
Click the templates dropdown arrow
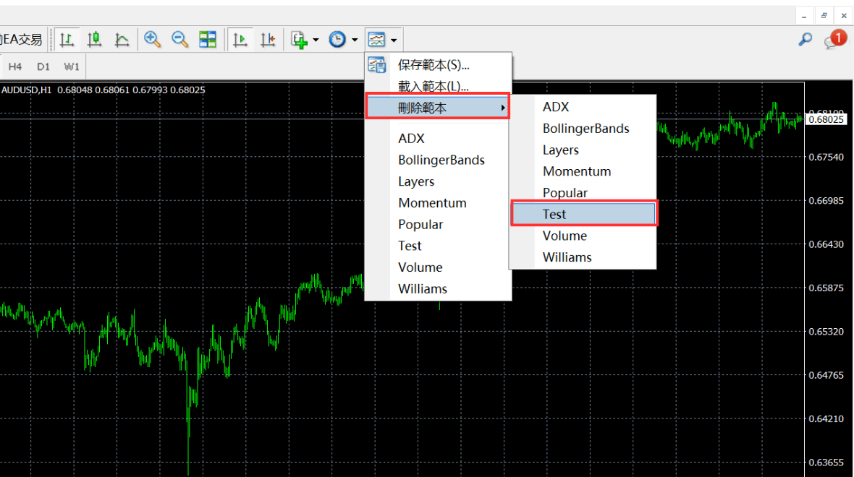(394, 40)
